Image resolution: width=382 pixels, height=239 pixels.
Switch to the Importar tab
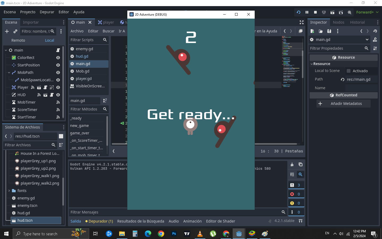(x=31, y=22)
